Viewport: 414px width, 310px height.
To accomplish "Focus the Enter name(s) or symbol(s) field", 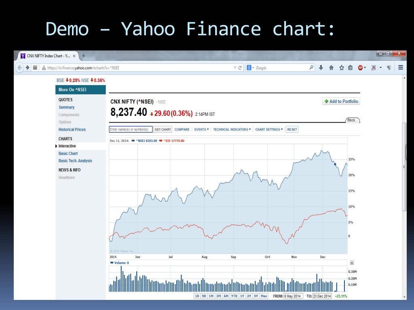I will point(131,130).
